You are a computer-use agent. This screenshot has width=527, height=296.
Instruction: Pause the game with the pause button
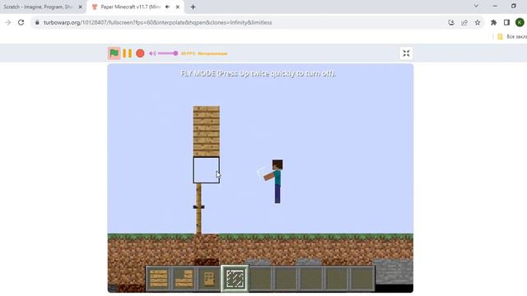(x=127, y=53)
